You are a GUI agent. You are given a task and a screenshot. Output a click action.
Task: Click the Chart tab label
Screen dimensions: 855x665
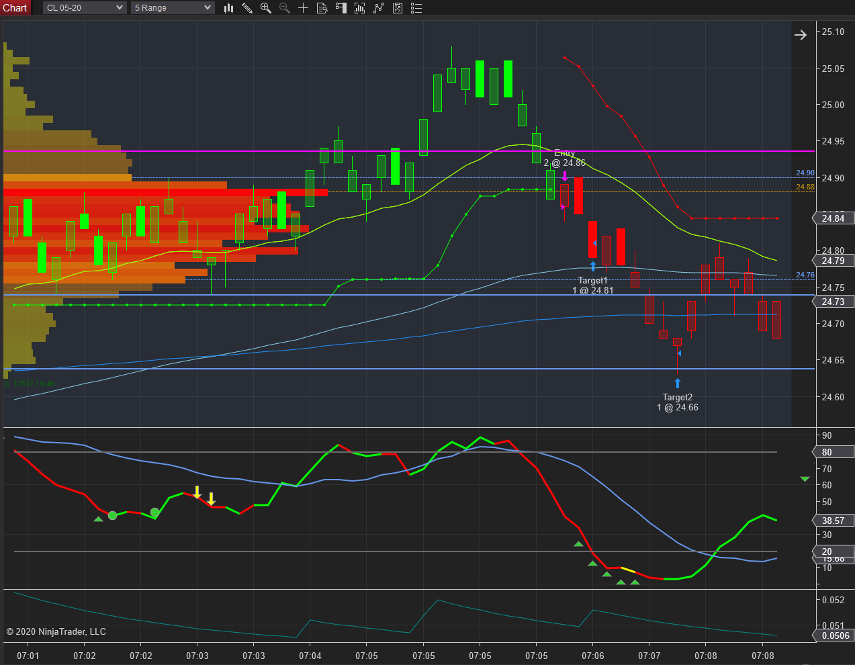tap(15, 8)
